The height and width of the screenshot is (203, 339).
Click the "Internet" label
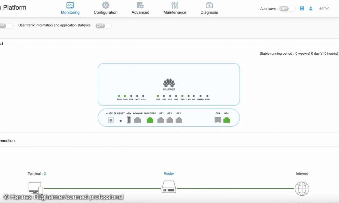pyautogui.click(x=302, y=174)
